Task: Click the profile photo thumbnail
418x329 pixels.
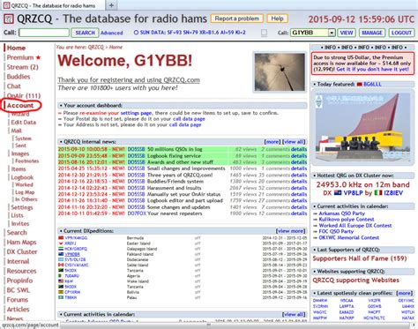Action: (x=280, y=72)
